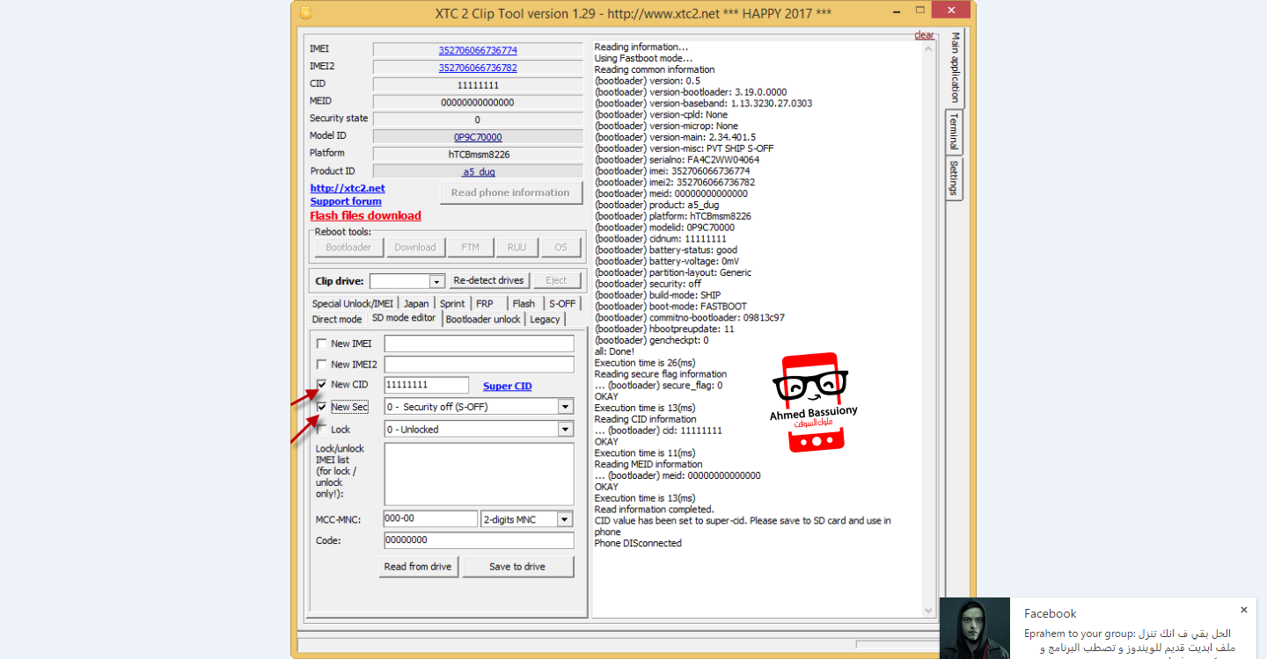Click the Re-detect drives button
The width and height of the screenshot is (1267, 659).
coord(488,280)
